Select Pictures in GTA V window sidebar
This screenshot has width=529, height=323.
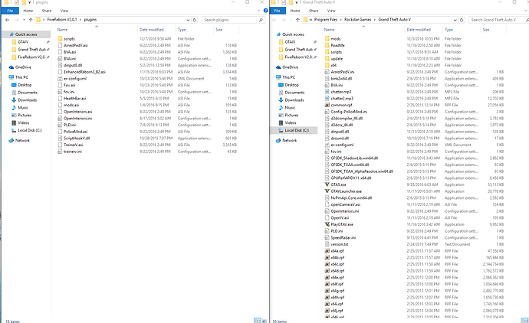(x=291, y=115)
